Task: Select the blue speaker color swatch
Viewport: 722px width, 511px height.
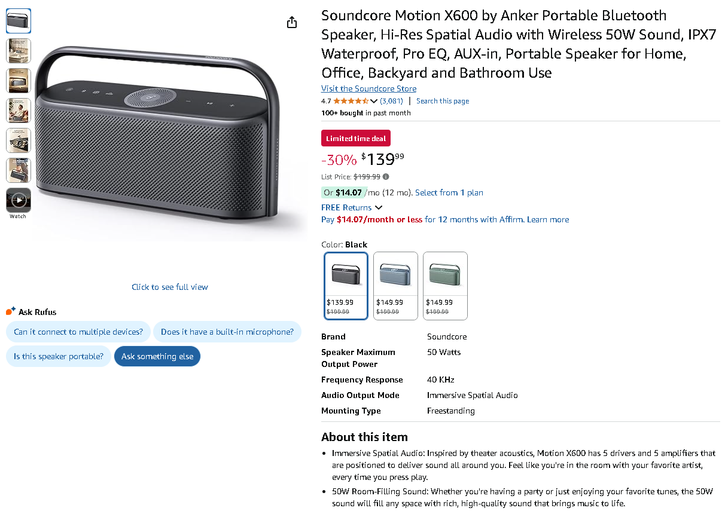Action: point(395,286)
